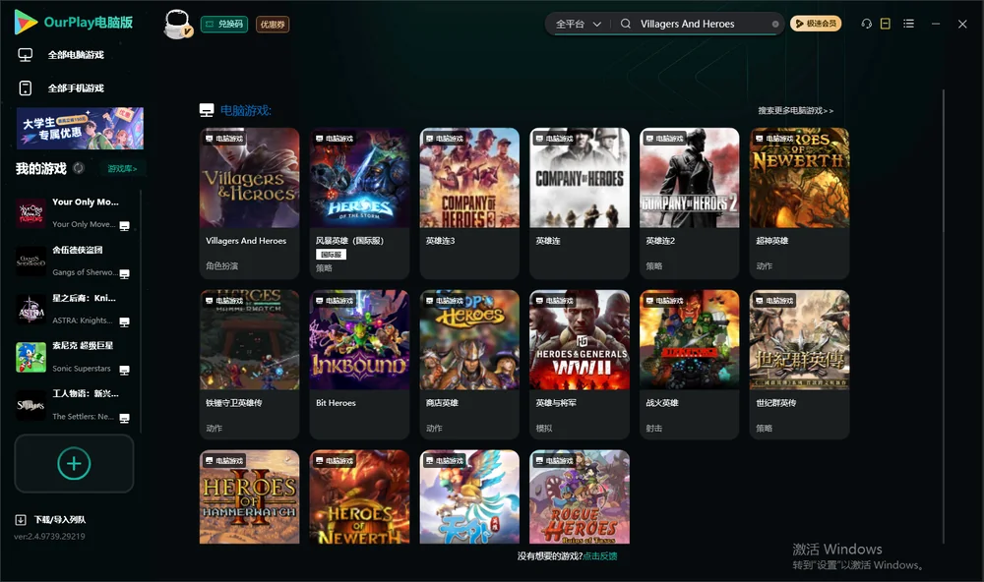Clear the search text with the x icon
The image size is (984, 582).
click(775, 25)
